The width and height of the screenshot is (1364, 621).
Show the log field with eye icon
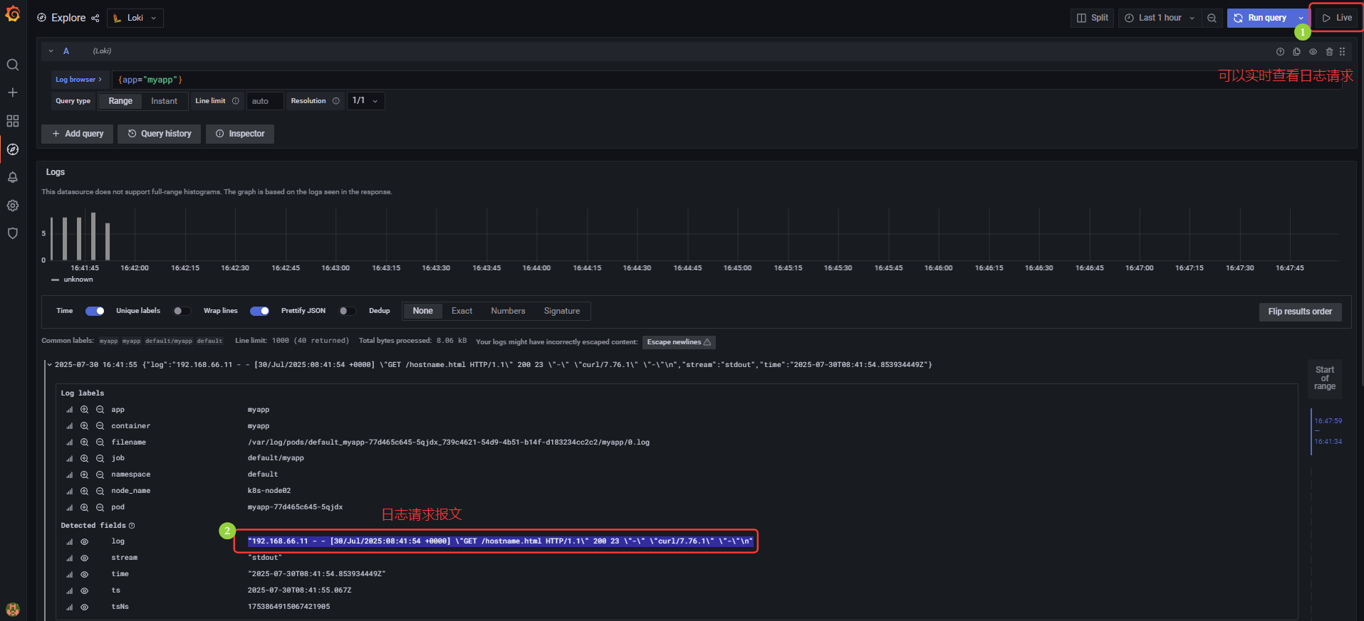(x=84, y=542)
